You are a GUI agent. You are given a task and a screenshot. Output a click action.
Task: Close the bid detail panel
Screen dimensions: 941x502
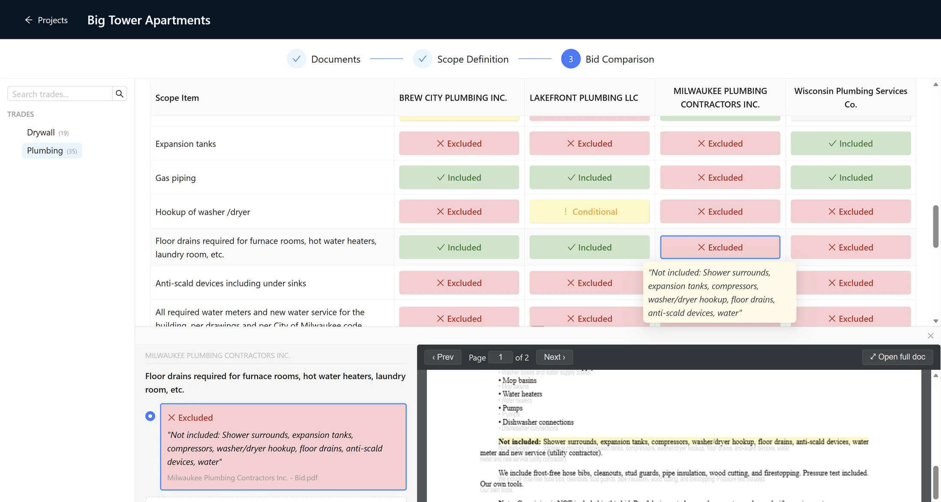pyautogui.click(x=930, y=336)
